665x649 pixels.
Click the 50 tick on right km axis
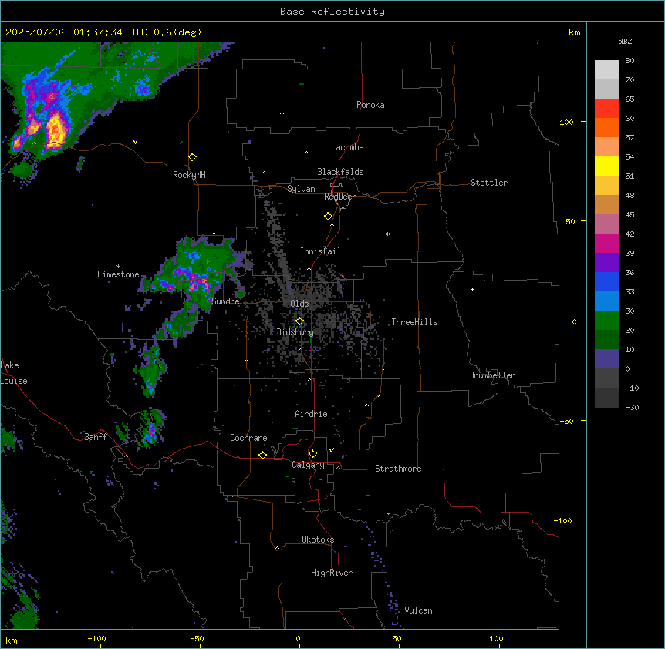(x=570, y=221)
